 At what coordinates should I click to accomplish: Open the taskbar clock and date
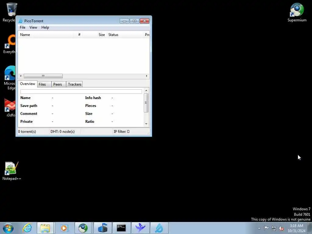296,228
